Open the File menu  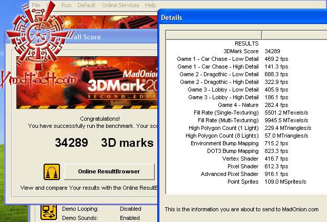pos(36,5)
